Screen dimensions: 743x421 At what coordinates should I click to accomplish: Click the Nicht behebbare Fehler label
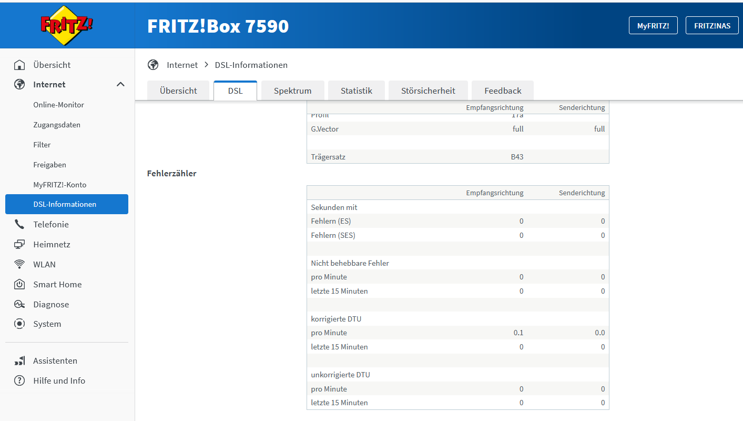[350, 263]
